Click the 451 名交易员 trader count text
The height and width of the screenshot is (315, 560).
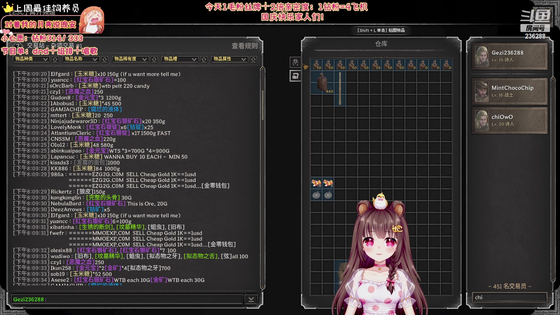510,286
